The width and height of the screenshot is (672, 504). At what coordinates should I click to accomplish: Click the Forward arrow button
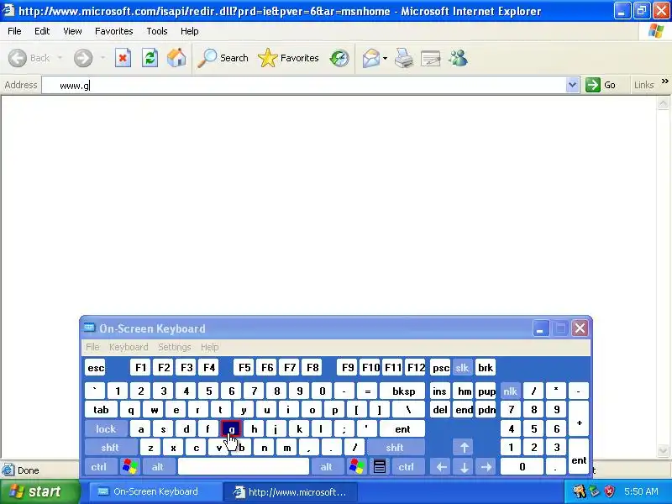(x=82, y=58)
